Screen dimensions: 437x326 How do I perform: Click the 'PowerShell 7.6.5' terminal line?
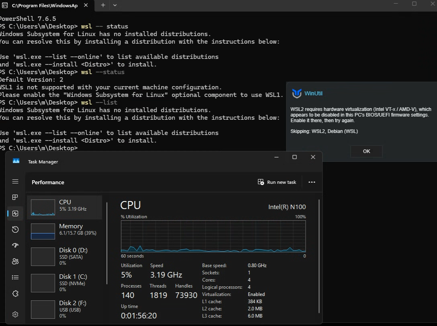click(28, 18)
